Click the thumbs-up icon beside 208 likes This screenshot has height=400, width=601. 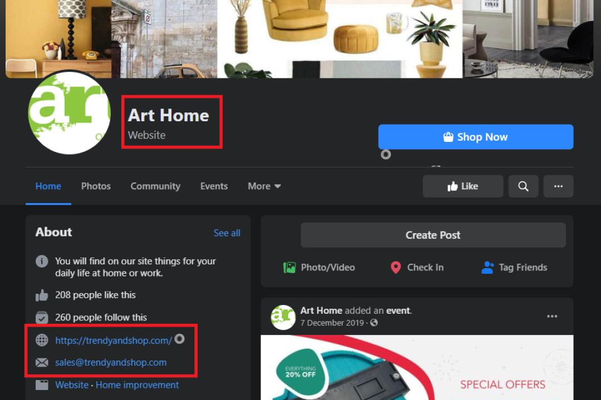(x=42, y=295)
